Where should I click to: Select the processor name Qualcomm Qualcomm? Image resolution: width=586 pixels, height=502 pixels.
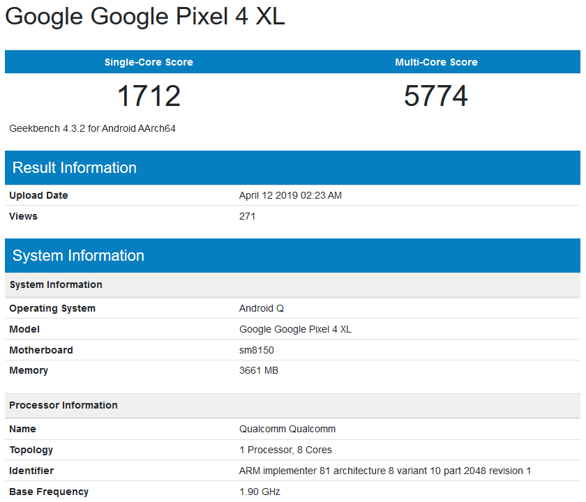point(287,429)
